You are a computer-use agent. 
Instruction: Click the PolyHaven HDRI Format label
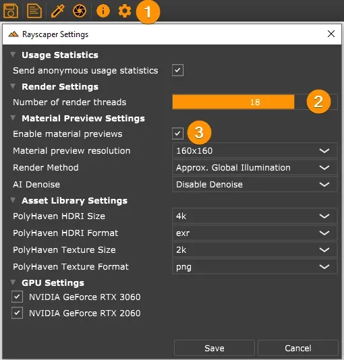(x=65, y=233)
